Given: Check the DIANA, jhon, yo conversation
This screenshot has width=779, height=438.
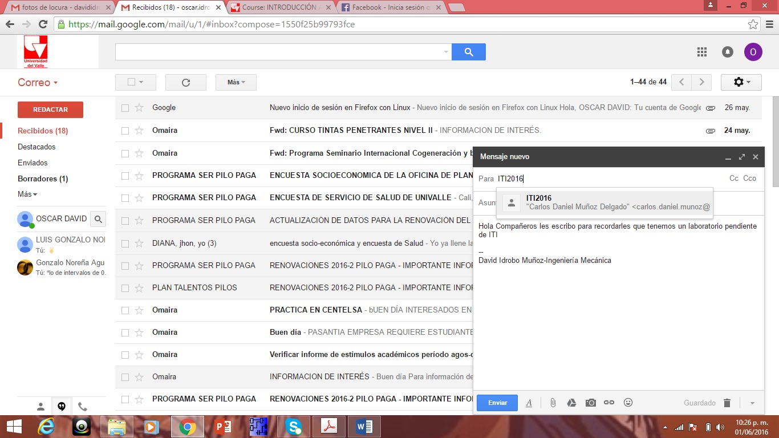Looking at the screenshot, I should (125, 244).
